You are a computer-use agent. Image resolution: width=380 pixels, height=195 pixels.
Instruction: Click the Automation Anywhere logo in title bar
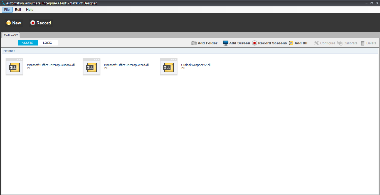3,3
